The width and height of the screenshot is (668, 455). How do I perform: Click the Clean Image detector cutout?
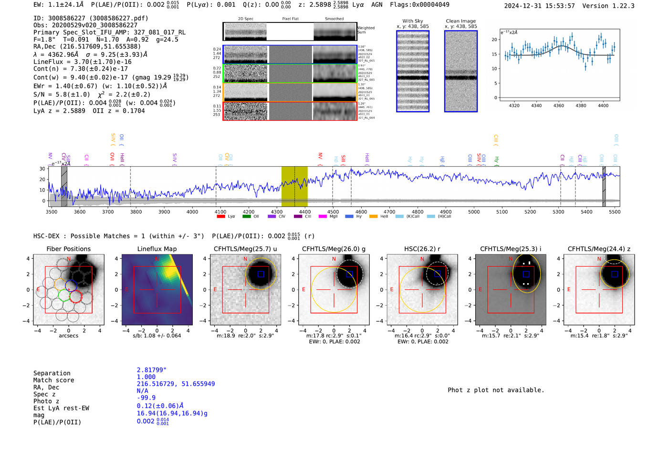tap(461, 71)
